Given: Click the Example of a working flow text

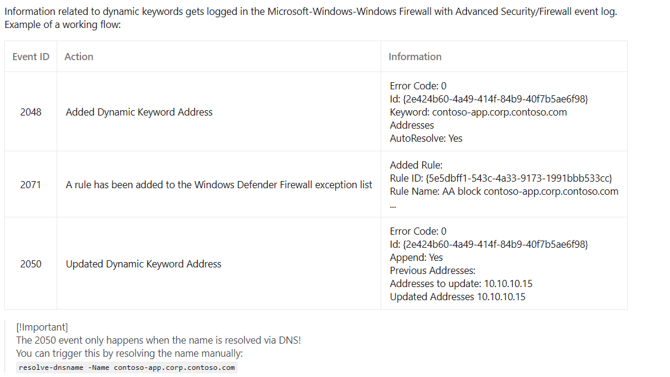Looking at the screenshot, I should [x=63, y=24].
